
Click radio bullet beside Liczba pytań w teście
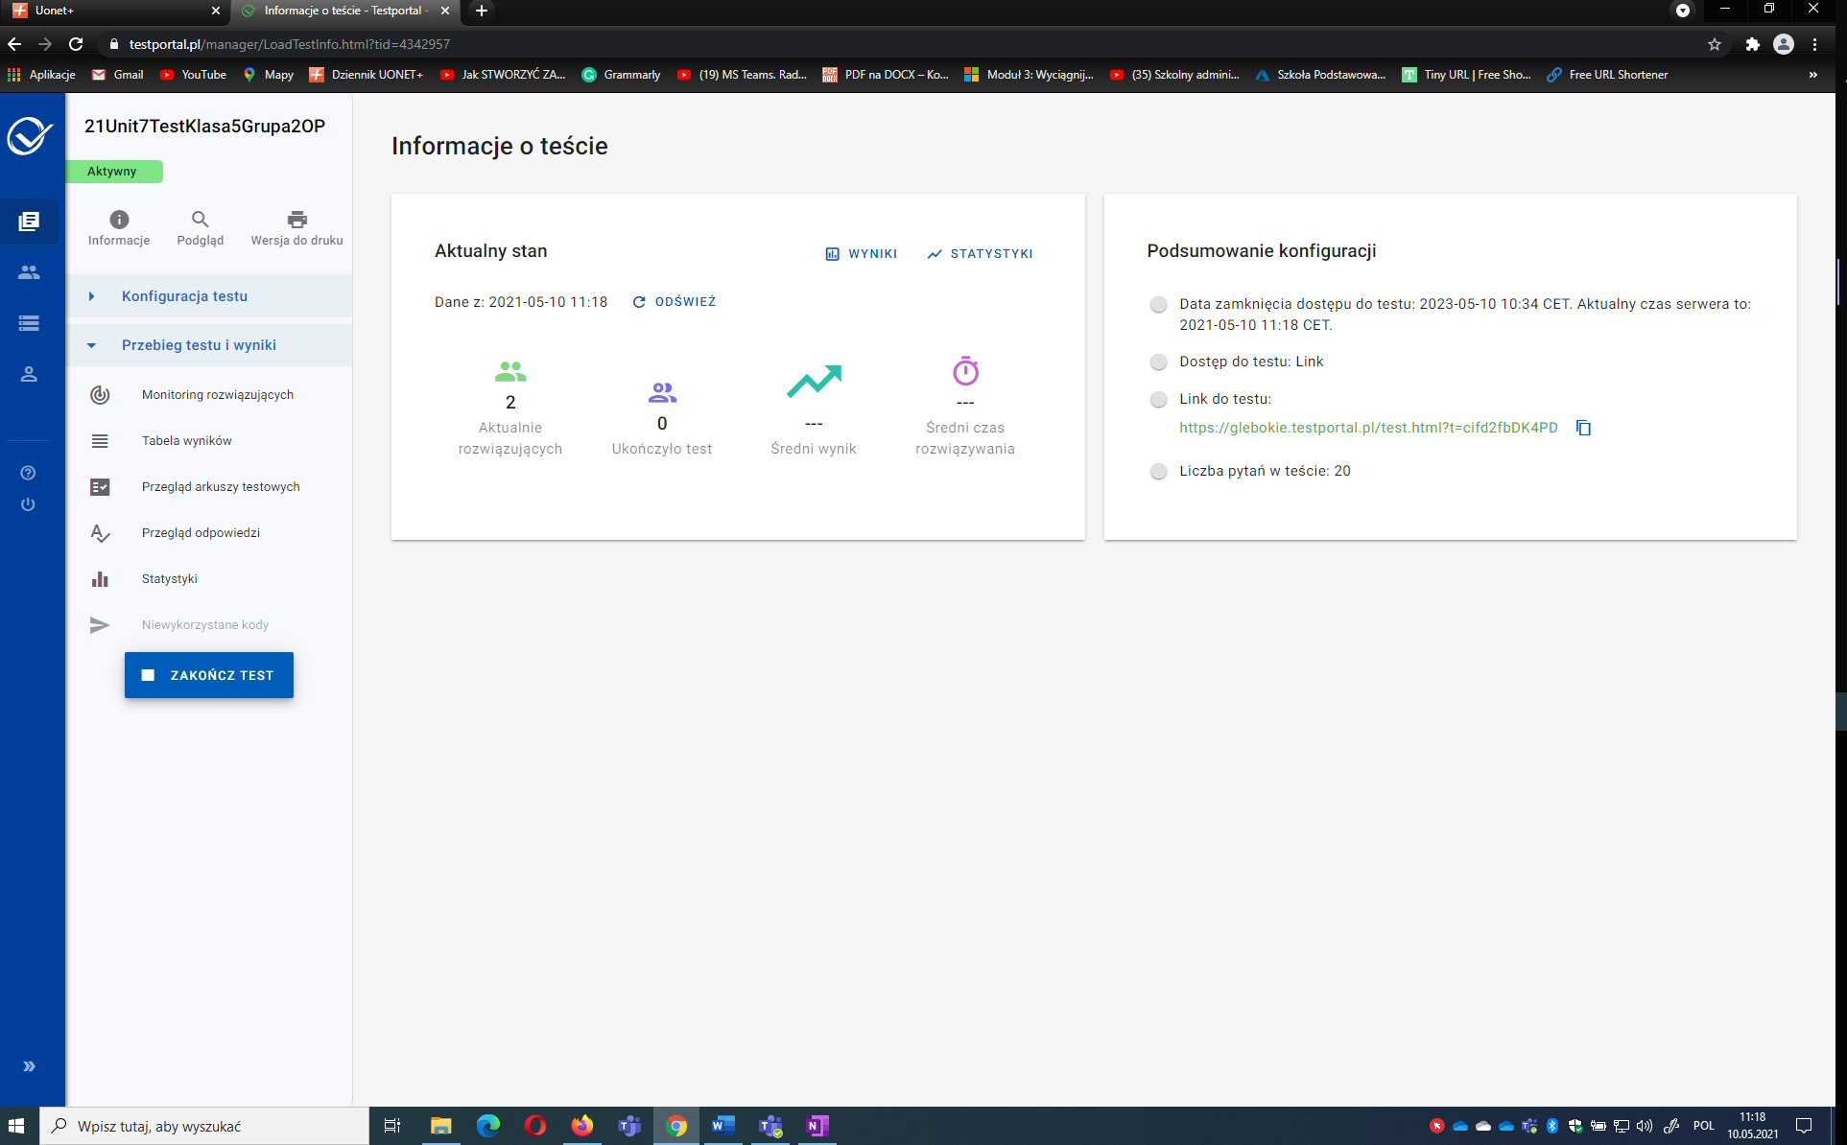[1158, 471]
